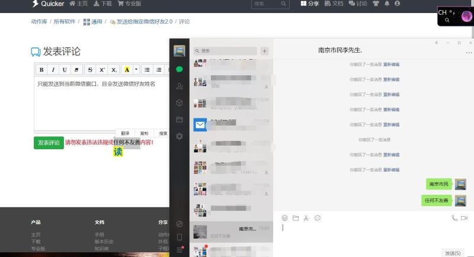Toggle bold formatting in the comment editor
The height and width of the screenshot is (257, 474).
coord(41,70)
